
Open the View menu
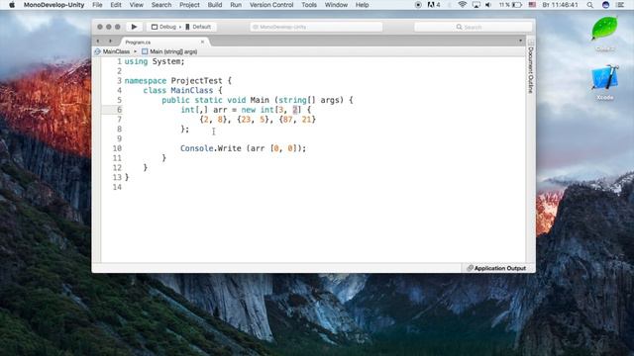137,5
